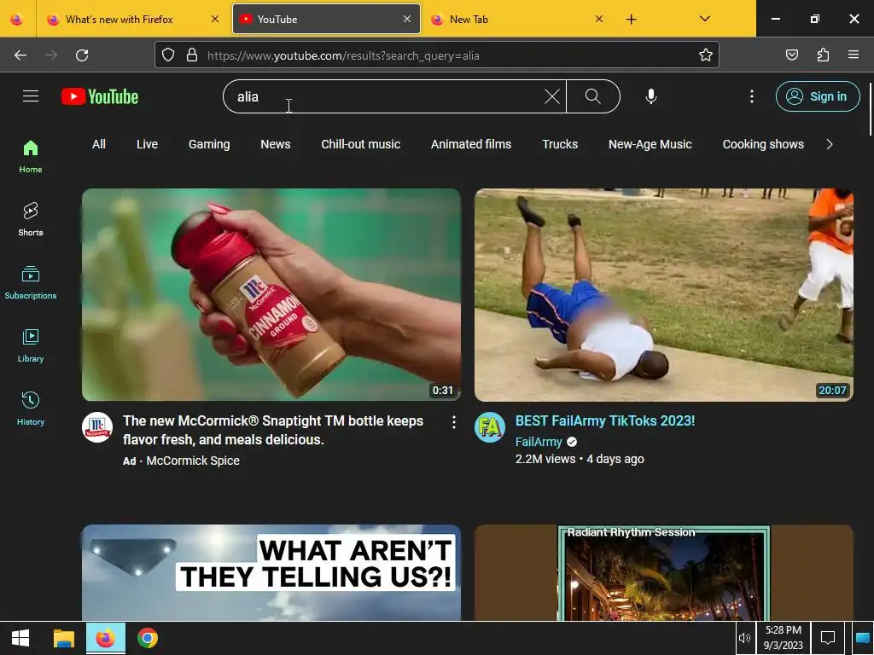Screen dimensions: 874x655
Task: Open YouTube settings three-dot menu
Action: coord(751,96)
